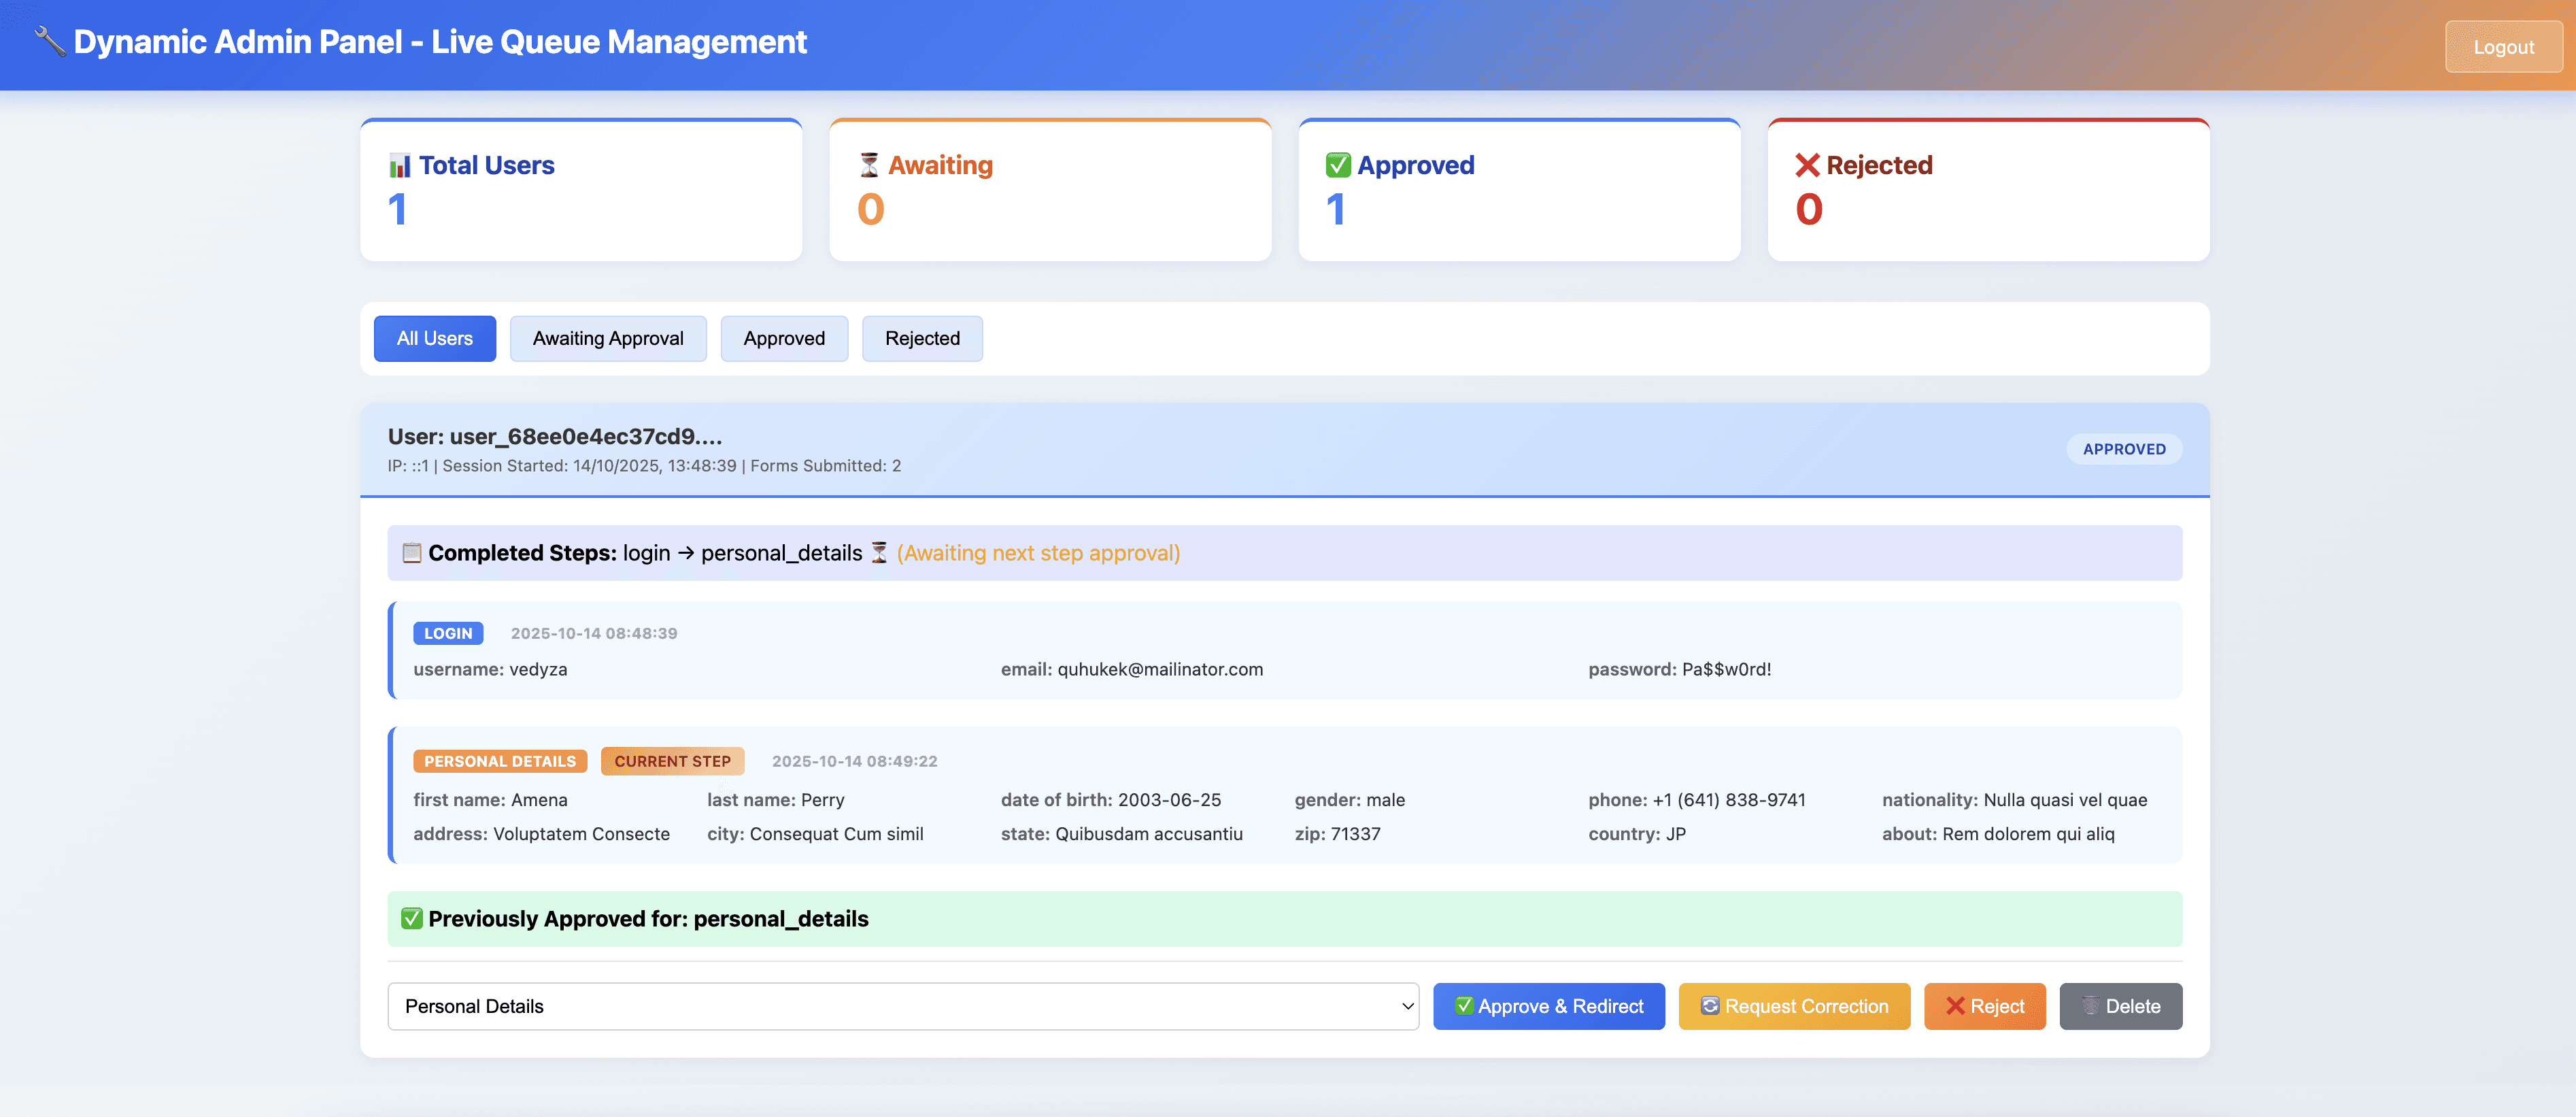
Task: Switch to the All Users tab
Action: pos(435,338)
